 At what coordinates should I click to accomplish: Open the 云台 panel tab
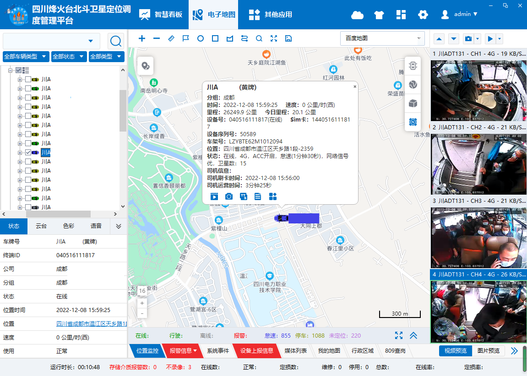pos(40,226)
